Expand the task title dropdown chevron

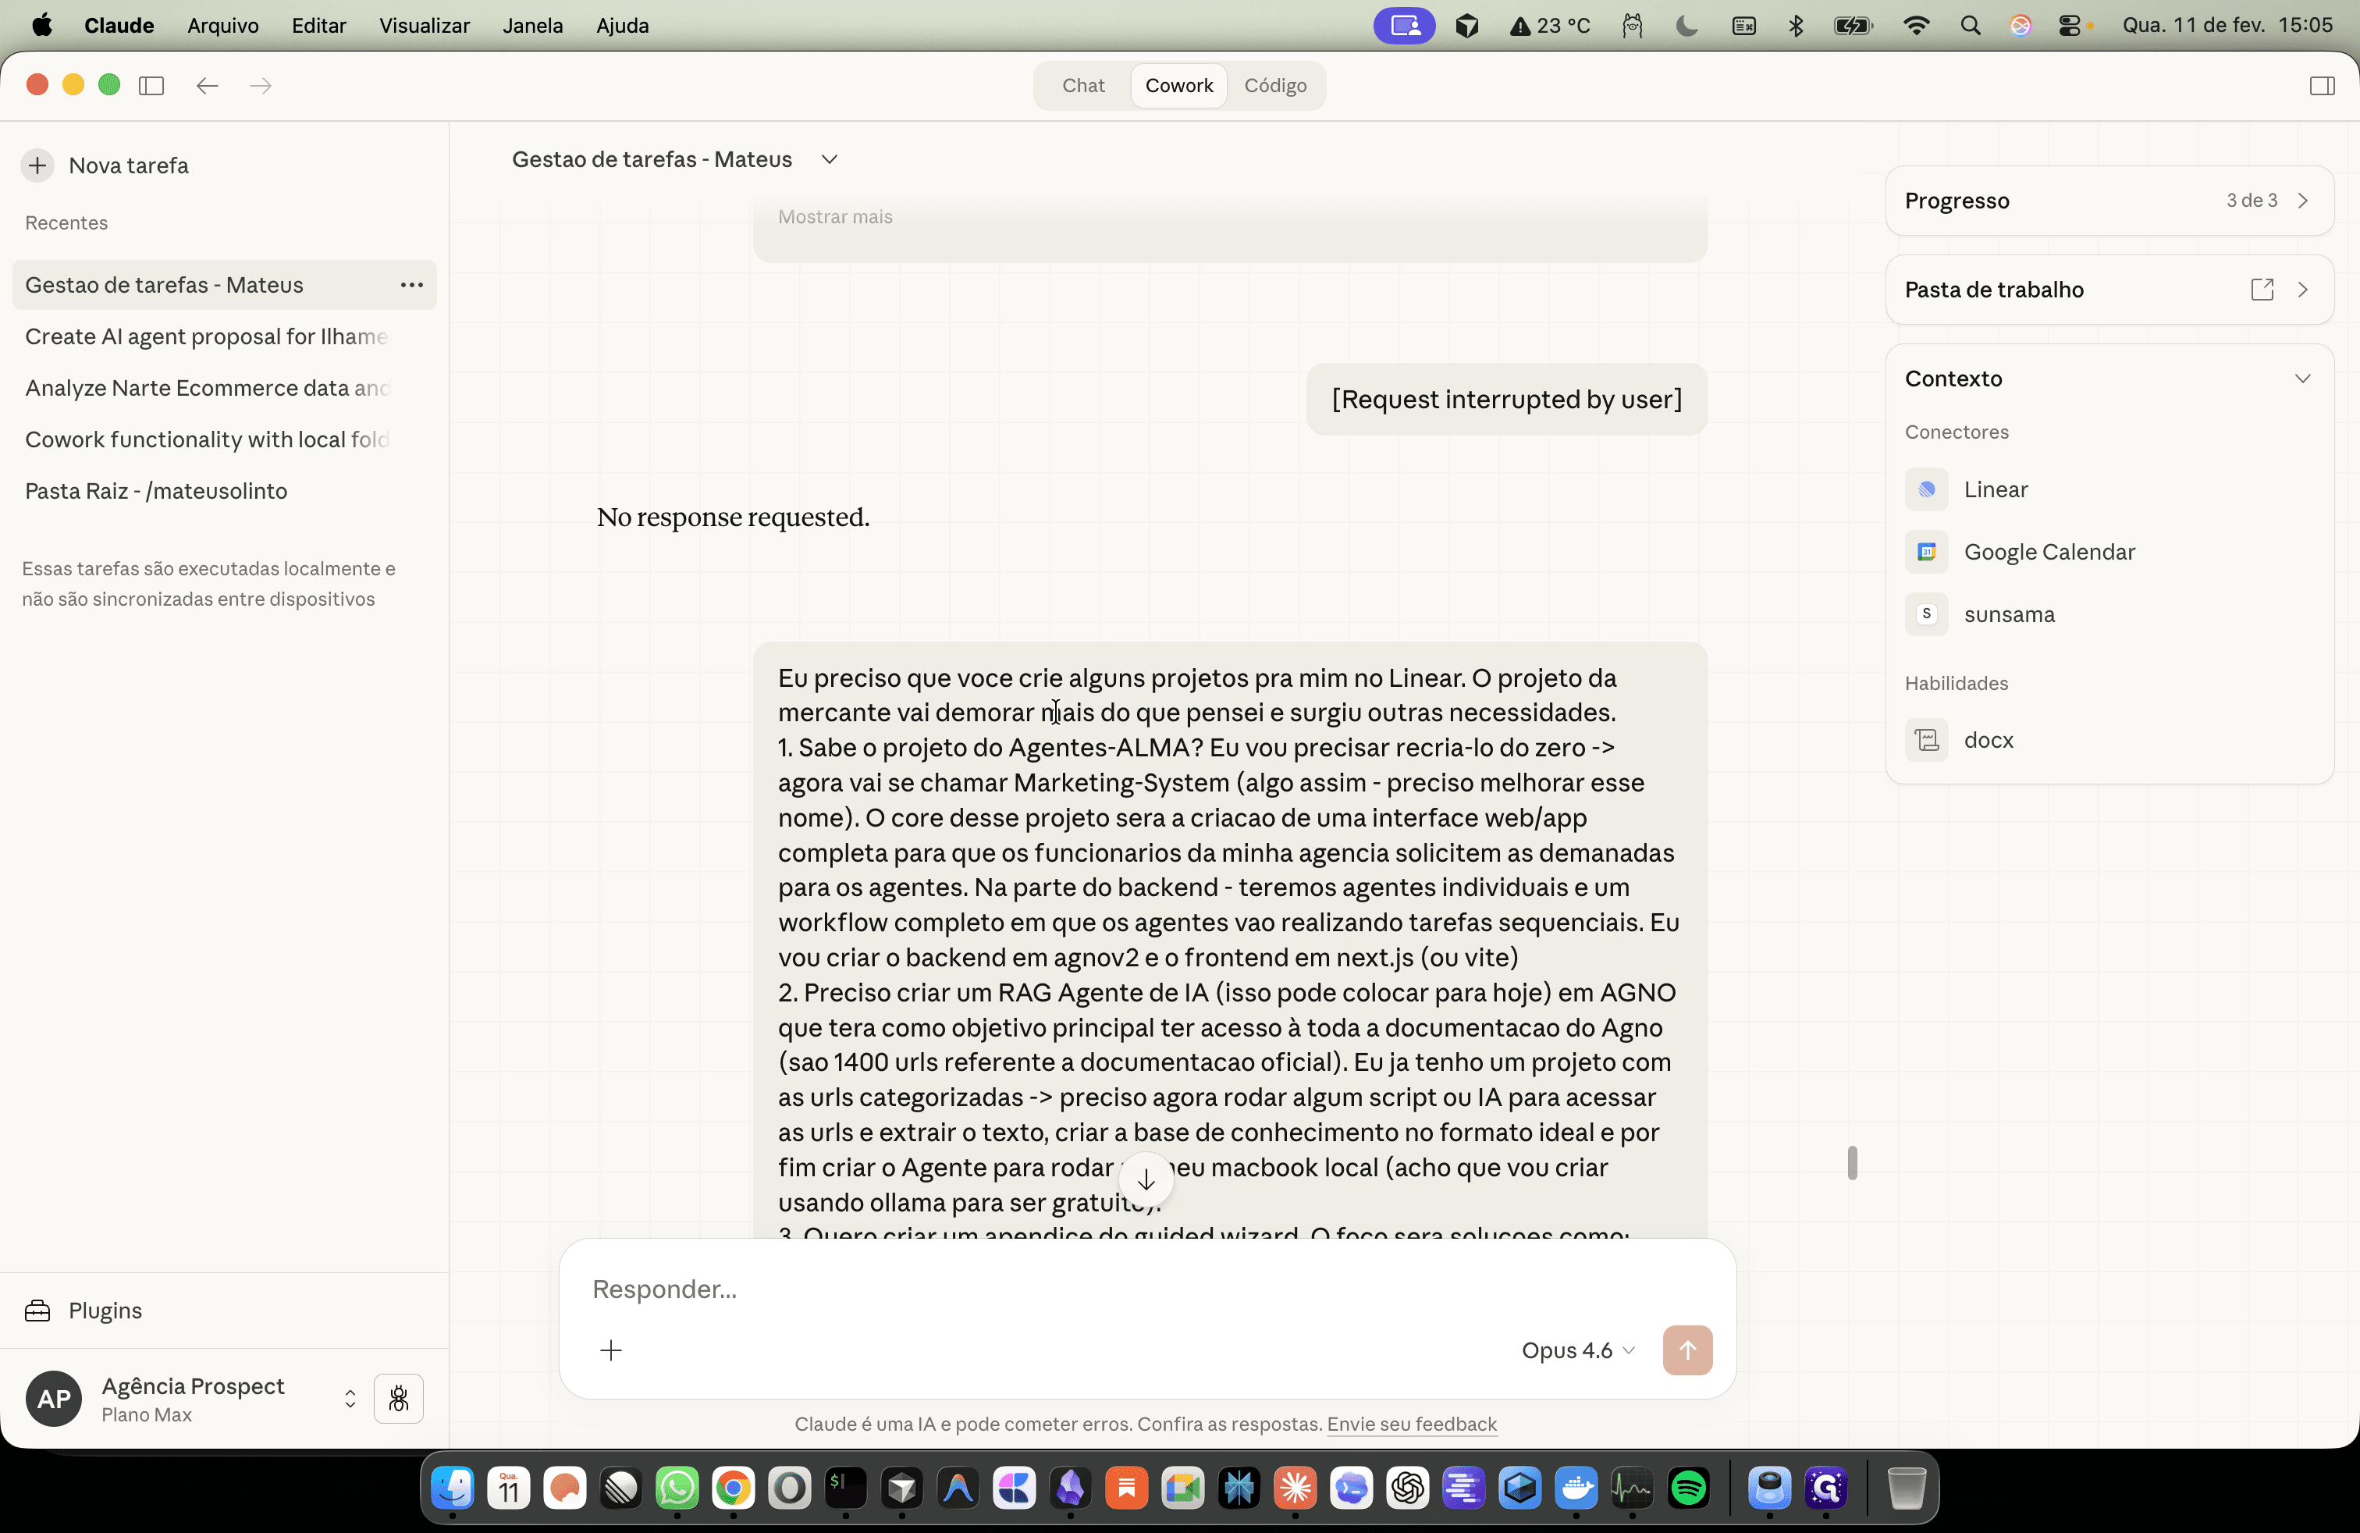(x=829, y=160)
